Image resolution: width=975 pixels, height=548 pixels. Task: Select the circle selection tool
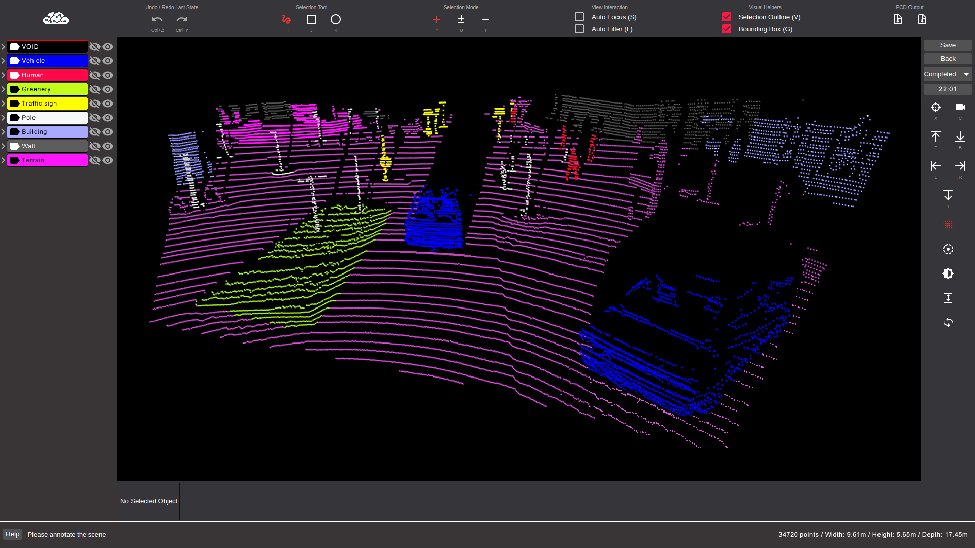tap(336, 19)
